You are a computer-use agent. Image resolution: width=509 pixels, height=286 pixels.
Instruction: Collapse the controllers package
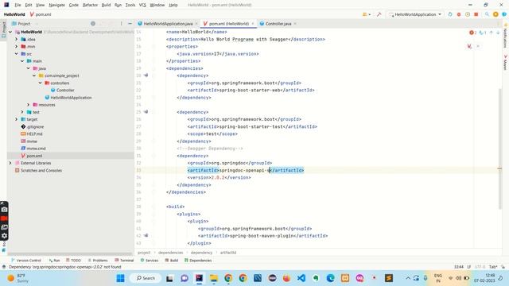point(41,83)
